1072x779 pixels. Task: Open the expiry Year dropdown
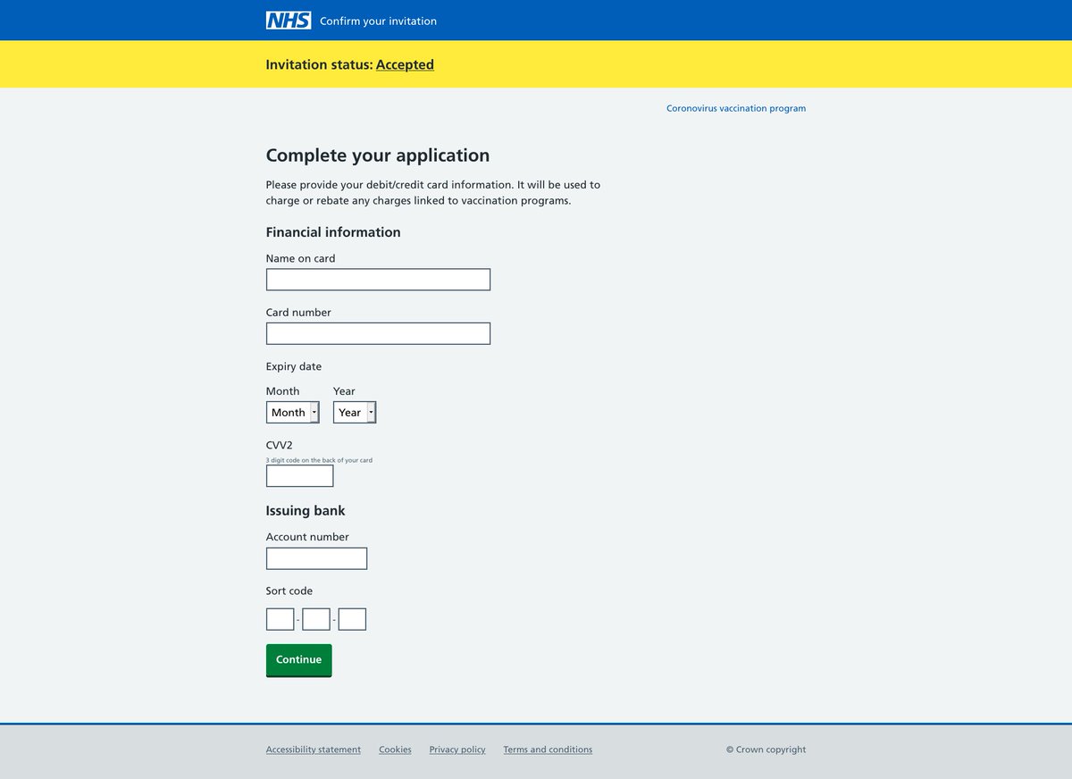[355, 412]
